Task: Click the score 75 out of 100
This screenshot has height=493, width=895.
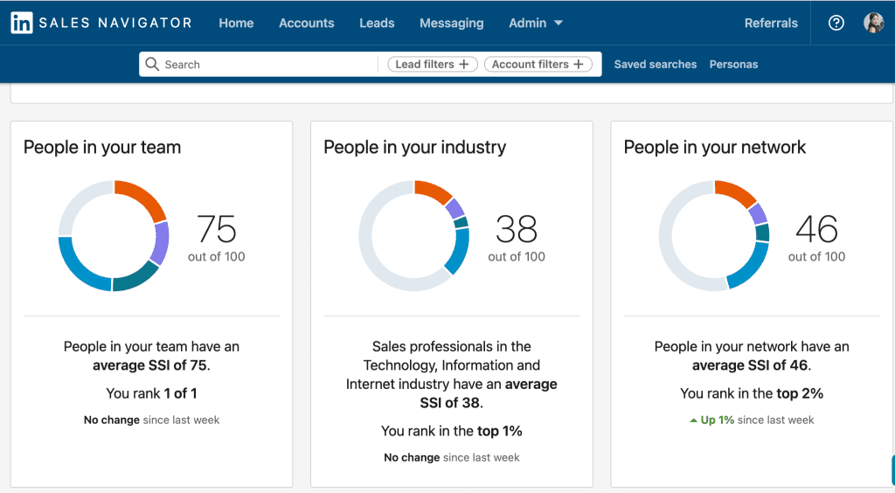Action: tap(217, 238)
